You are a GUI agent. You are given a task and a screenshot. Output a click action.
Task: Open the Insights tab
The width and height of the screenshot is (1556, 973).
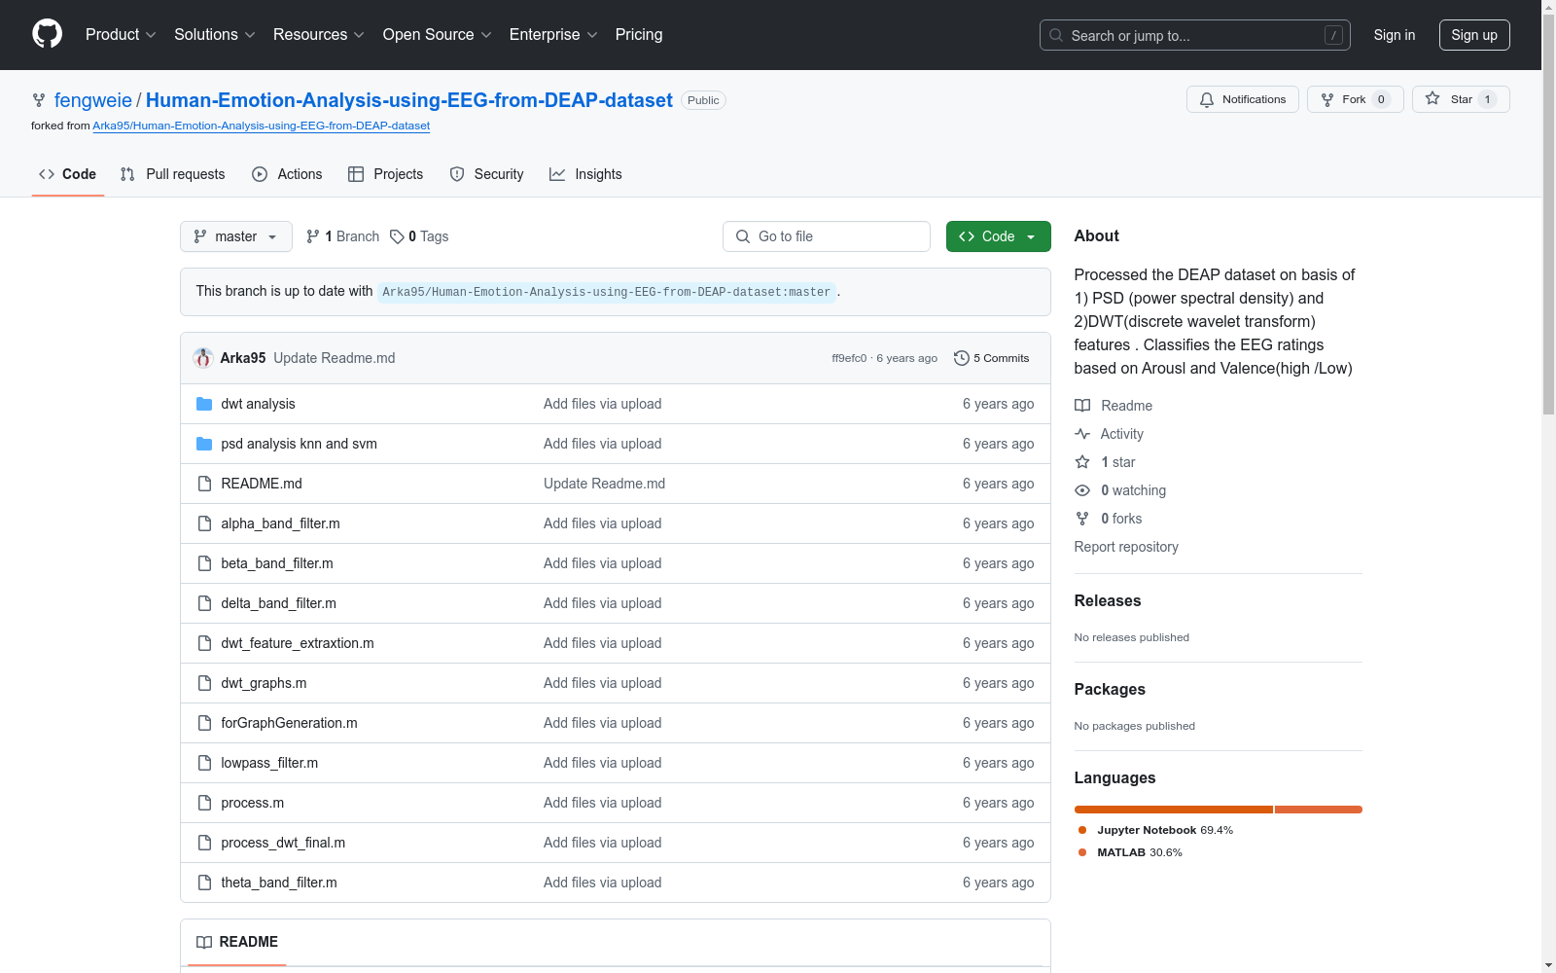585,174
